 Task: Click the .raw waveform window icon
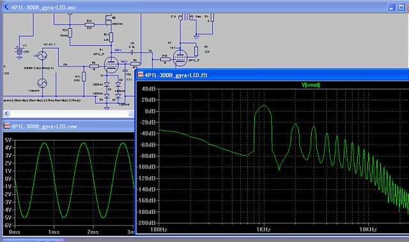[6, 126]
